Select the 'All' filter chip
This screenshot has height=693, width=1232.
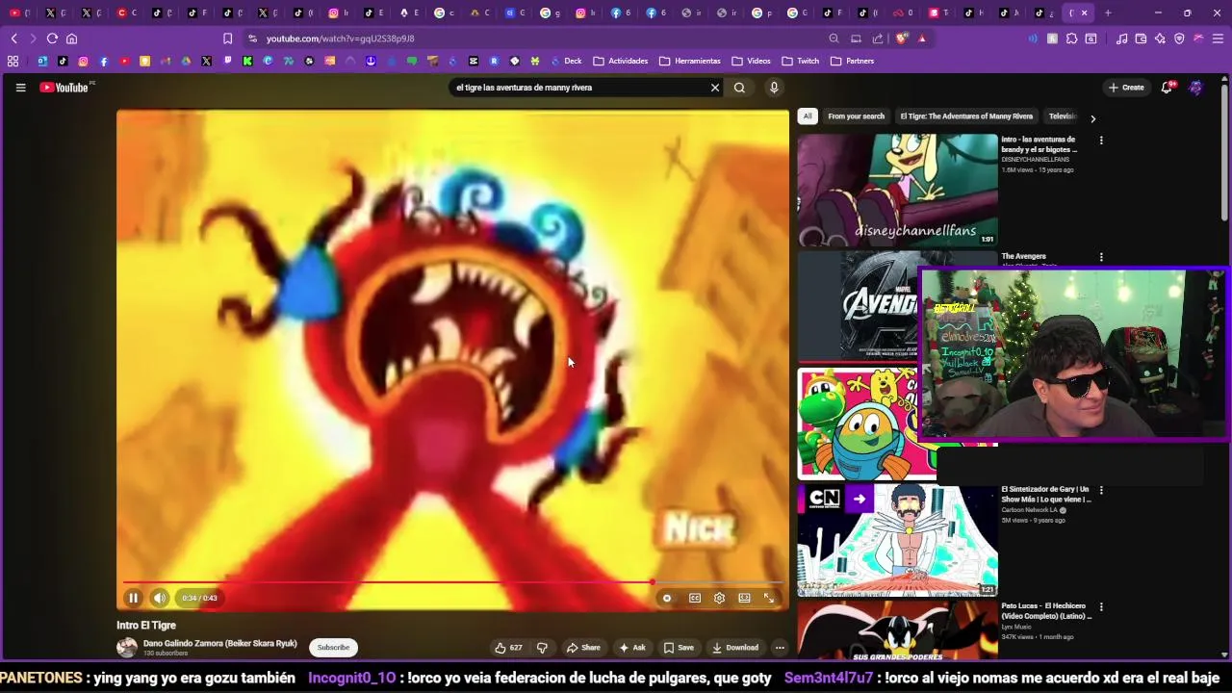pyautogui.click(x=808, y=116)
